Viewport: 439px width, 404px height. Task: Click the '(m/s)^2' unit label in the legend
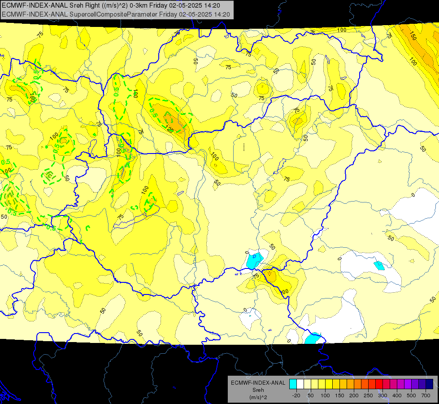[258, 397]
